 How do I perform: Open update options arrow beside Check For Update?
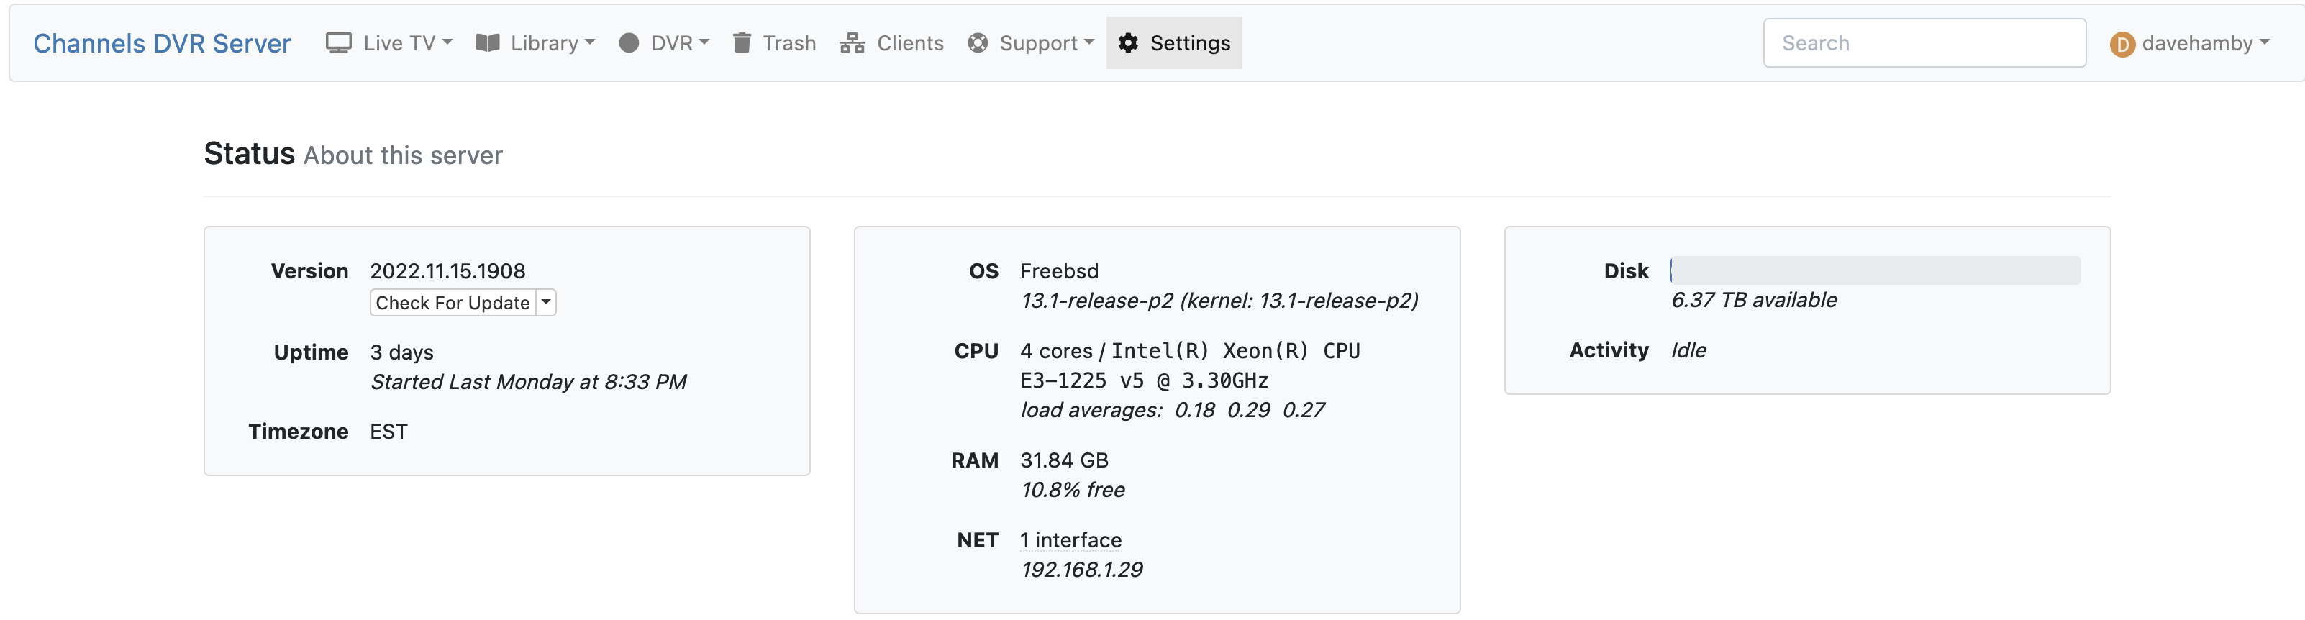tap(546, 302)
